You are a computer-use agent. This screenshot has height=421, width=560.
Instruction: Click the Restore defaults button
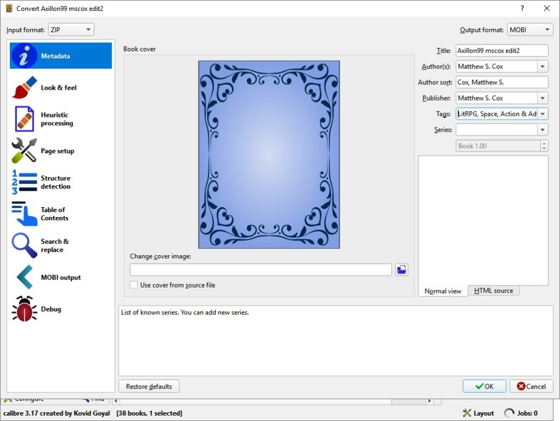[x=149, y=387]
